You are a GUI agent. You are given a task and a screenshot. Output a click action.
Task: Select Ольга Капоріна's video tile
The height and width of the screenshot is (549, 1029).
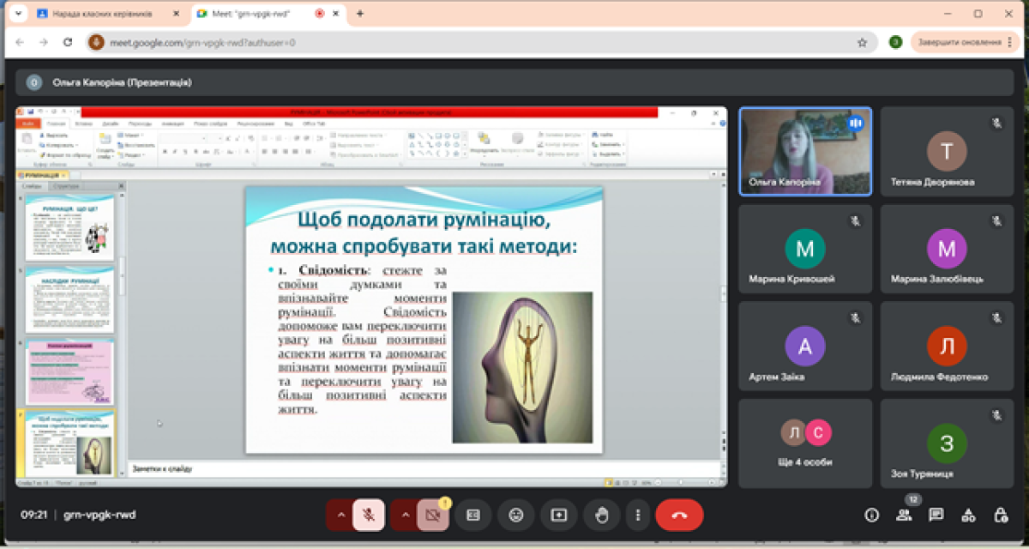tap(806, 151)
